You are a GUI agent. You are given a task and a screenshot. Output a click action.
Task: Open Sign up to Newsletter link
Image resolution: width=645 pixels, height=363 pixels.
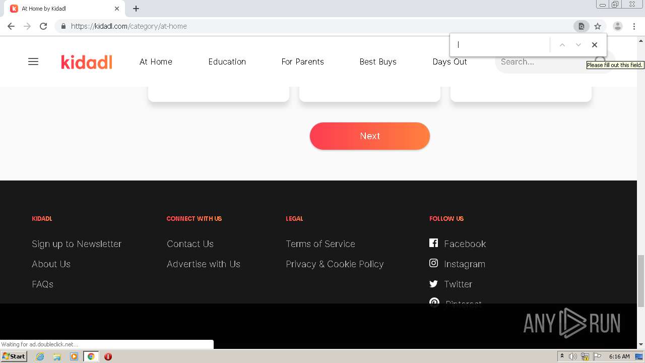(77, 244)
